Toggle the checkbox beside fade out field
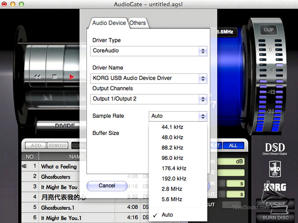 pyautogui.click(x=222, y=194)
